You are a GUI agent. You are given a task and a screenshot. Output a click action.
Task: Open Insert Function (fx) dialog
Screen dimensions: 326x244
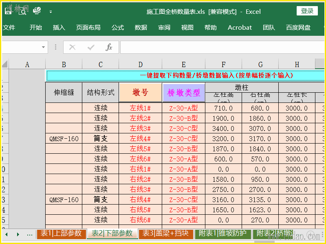109,47
